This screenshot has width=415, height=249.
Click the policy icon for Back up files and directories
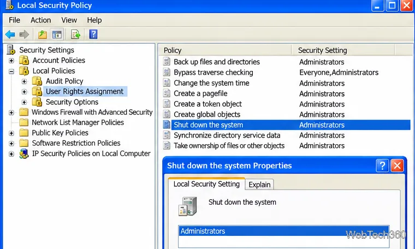coord(167,62)
